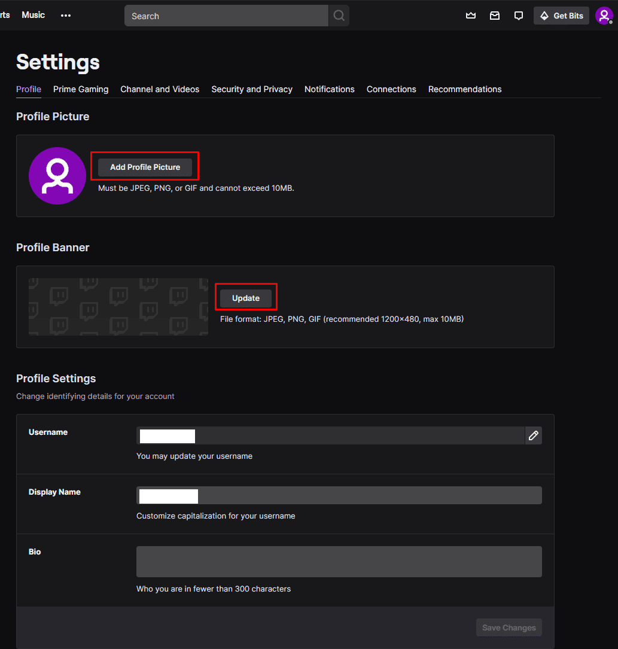The width and height of the screenshot is (618, 649).
Task: Click the username edit pencil icon
Action: [534, 435]
